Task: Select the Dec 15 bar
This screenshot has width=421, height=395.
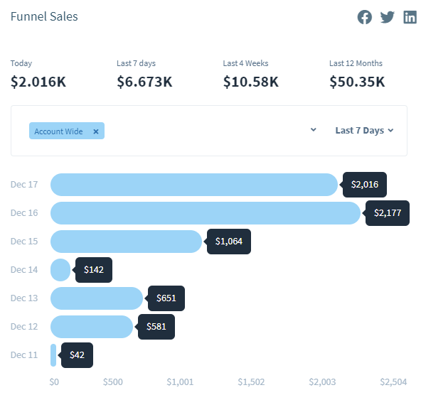Action: pyautogui.click(x=126, y=242)
